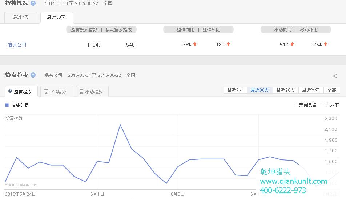The image size is (346, 199).
Task: Select the 最近30天 overview tab
Action: click(x=56, y=17)
